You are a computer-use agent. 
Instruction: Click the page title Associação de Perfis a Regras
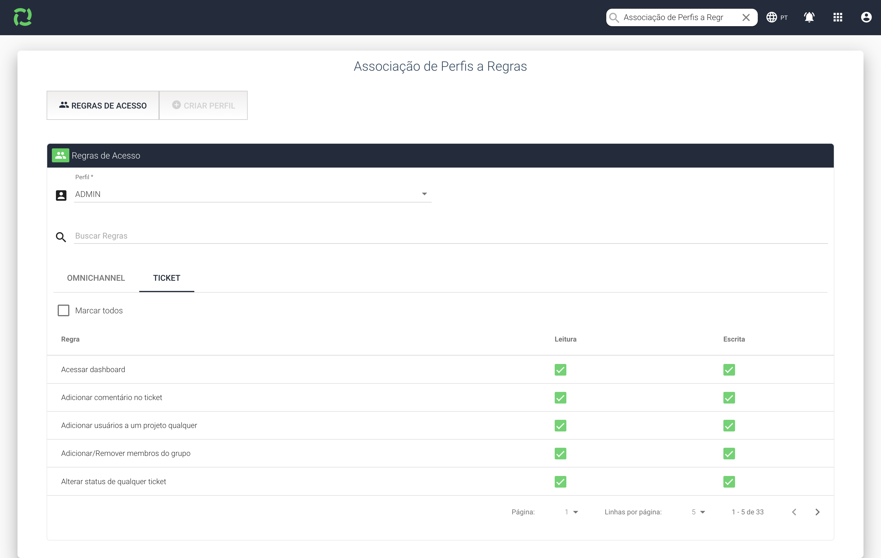click(x=440, y=66)
